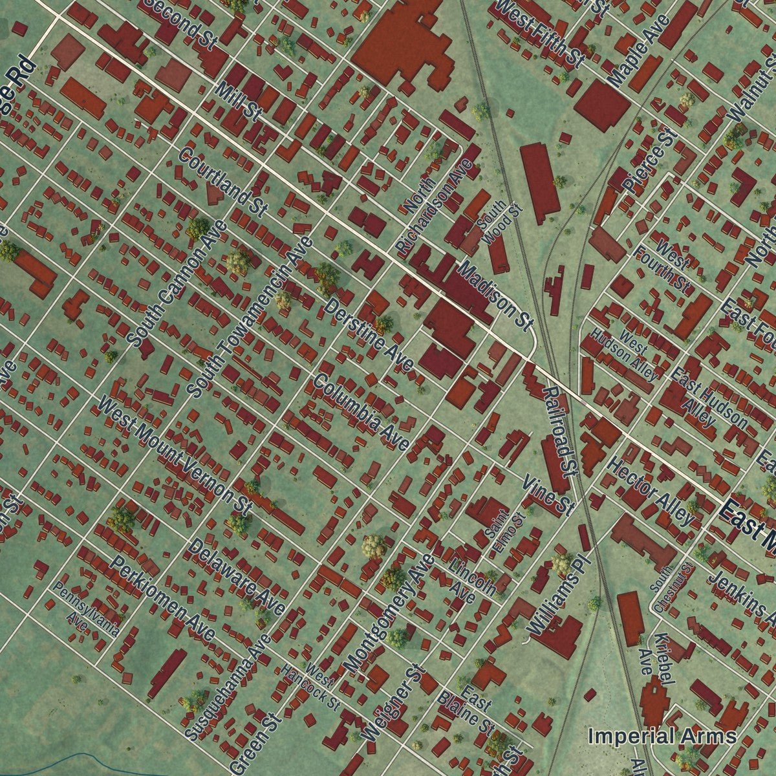Click the West Mount Vernon St label
This screenshot has width=776, height=776.
point(175,457)
